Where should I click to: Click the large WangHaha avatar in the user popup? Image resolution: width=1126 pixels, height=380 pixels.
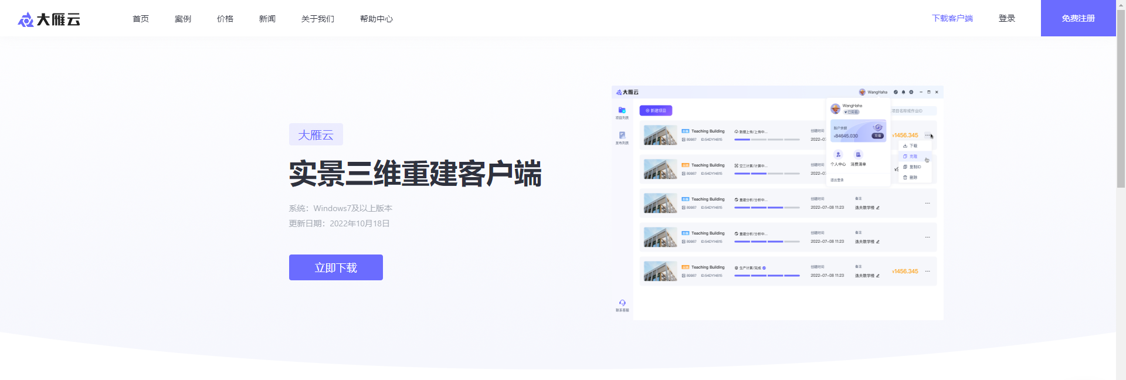(835, 108)
